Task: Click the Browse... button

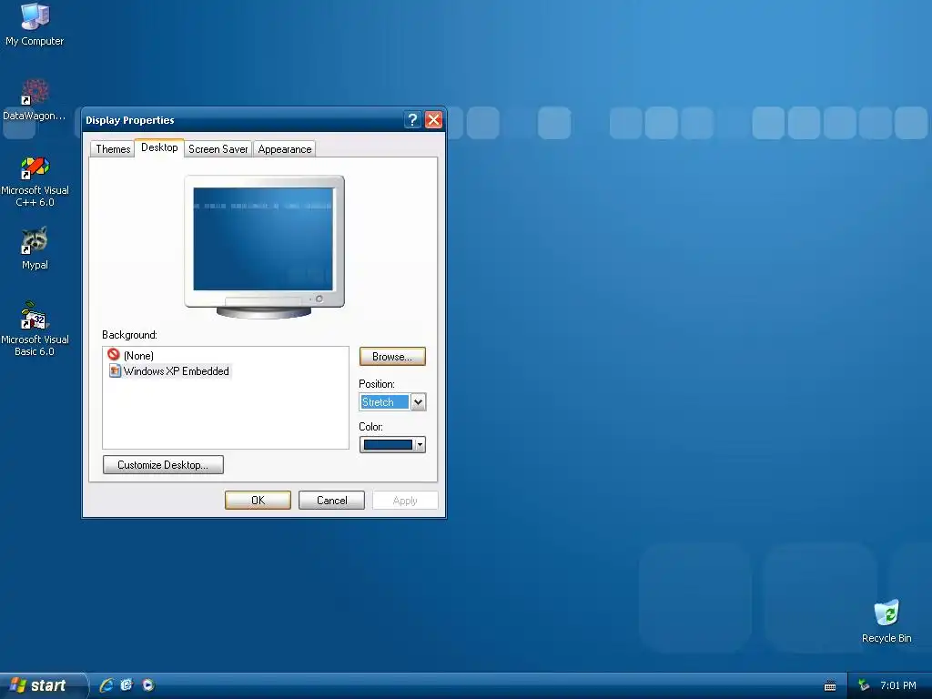Action: tap(392, 356)
